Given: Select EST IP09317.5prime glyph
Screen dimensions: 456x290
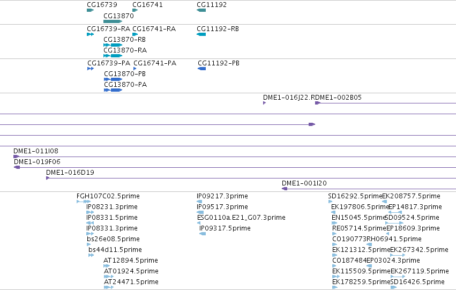Looking at the screenshot, I should click(203, 234).
